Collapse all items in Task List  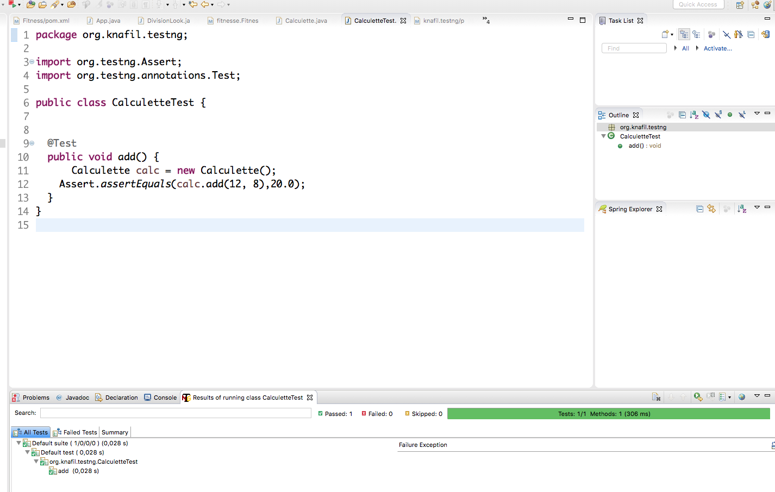tap(751, 34)
